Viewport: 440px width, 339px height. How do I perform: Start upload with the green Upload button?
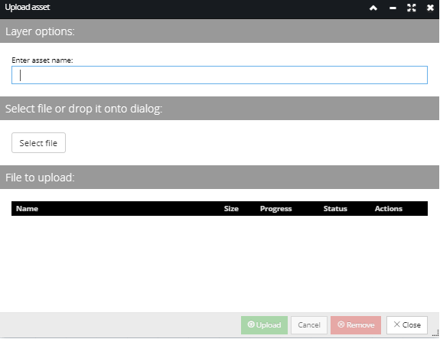coord(264,325)
